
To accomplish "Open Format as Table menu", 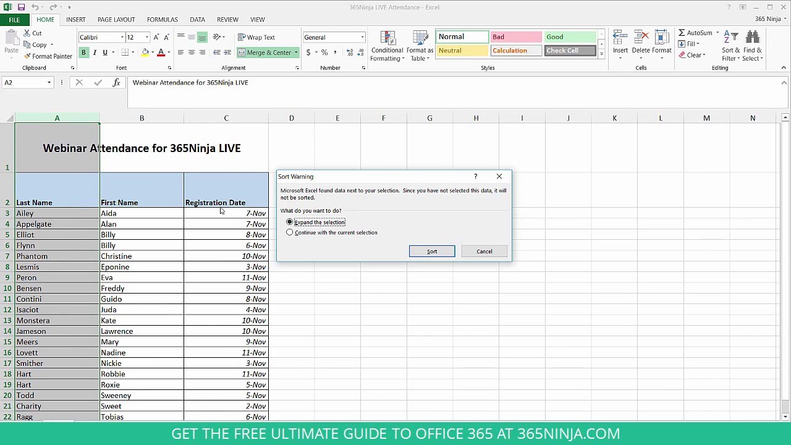I will 420,46.
